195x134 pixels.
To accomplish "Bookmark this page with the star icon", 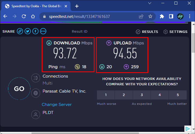I will coord(150,16).
